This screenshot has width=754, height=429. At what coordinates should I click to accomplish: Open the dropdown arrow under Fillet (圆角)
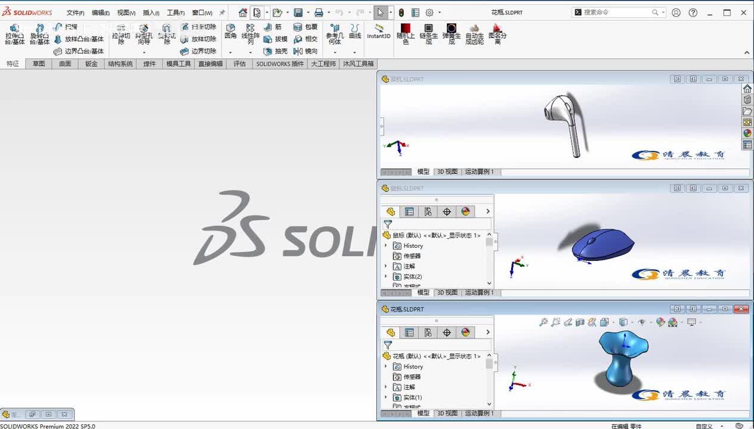tap(230, 52)
